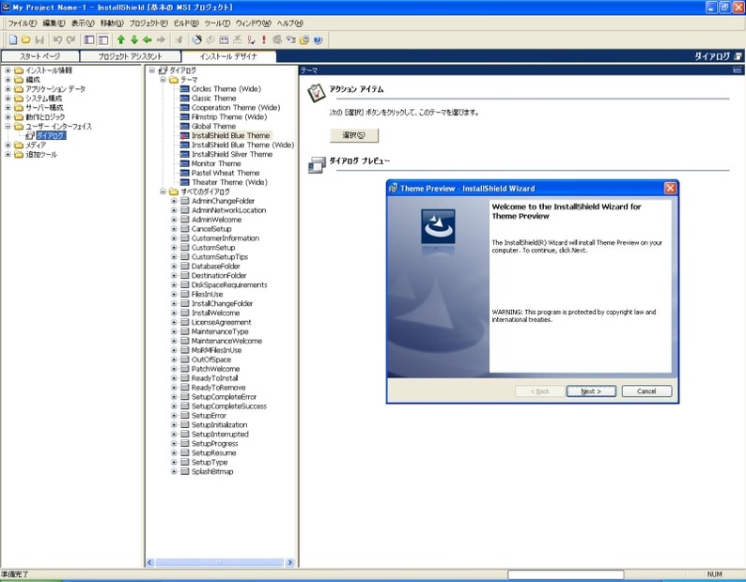Select the SetupProgress dialog
Image resolution: width=746 pixels, height=582 pixels.
214,444
